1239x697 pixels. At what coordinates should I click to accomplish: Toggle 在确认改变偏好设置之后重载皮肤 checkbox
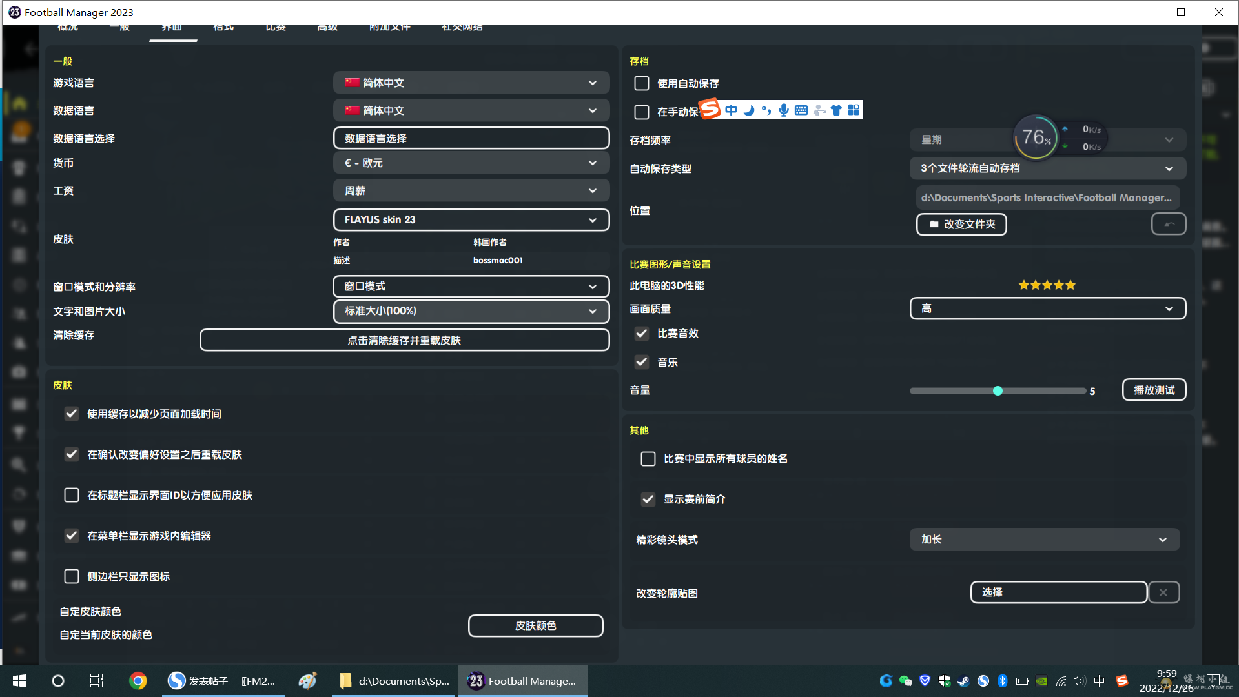(72, 454)
